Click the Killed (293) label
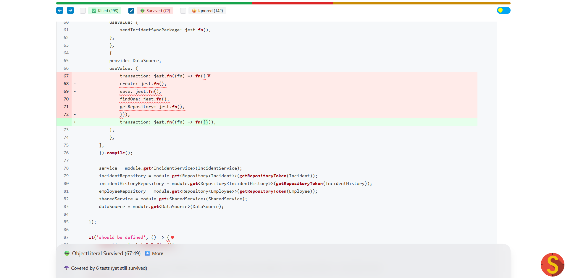 pos(108,11)
